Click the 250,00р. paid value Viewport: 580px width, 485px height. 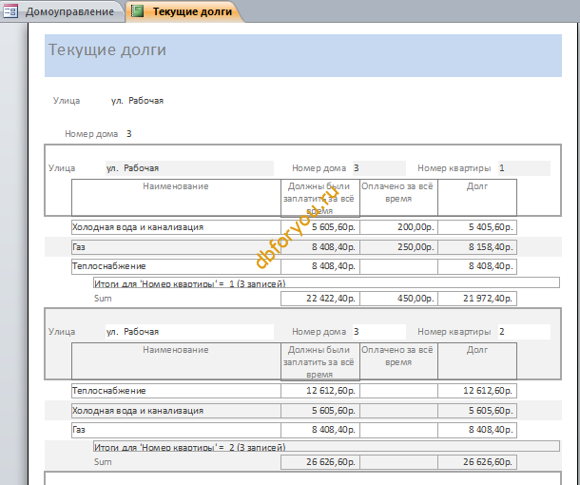click(398, 247)
